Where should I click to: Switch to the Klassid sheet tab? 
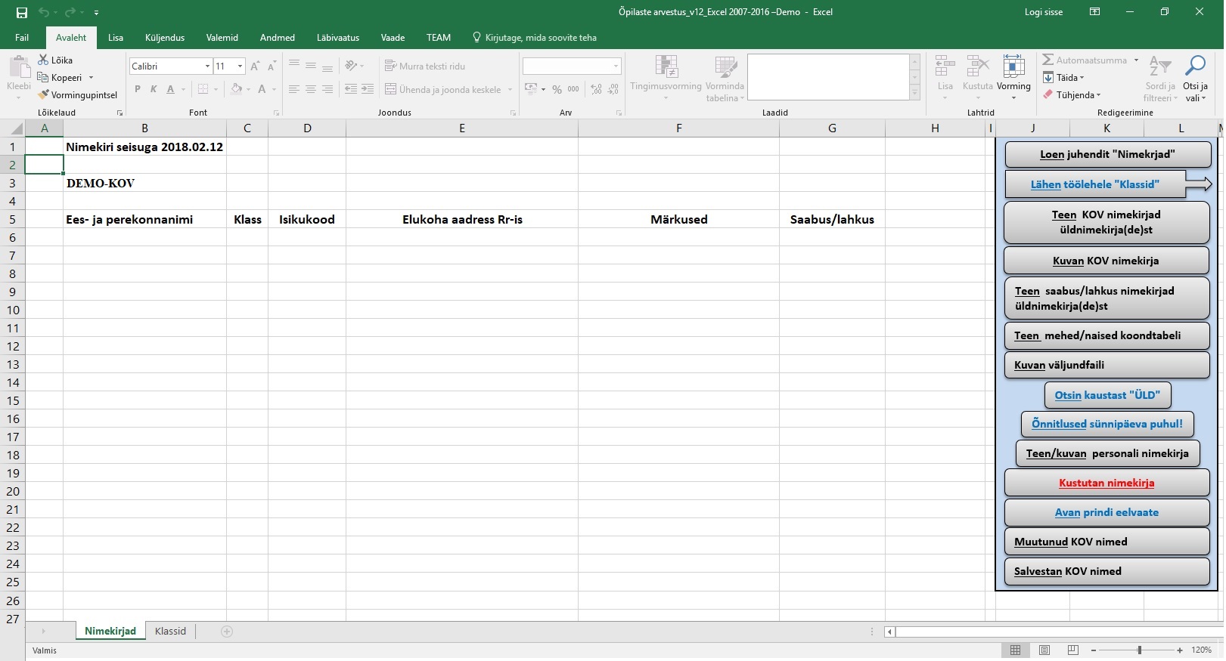point(170,632)
